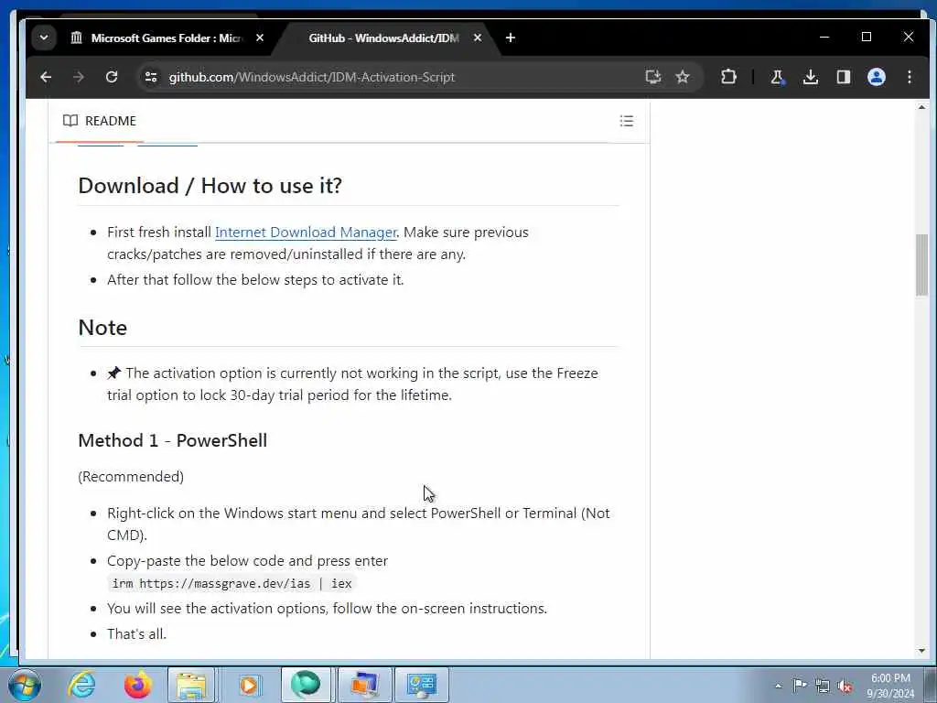
Task: Open a new browser tab
Action: 511,38
